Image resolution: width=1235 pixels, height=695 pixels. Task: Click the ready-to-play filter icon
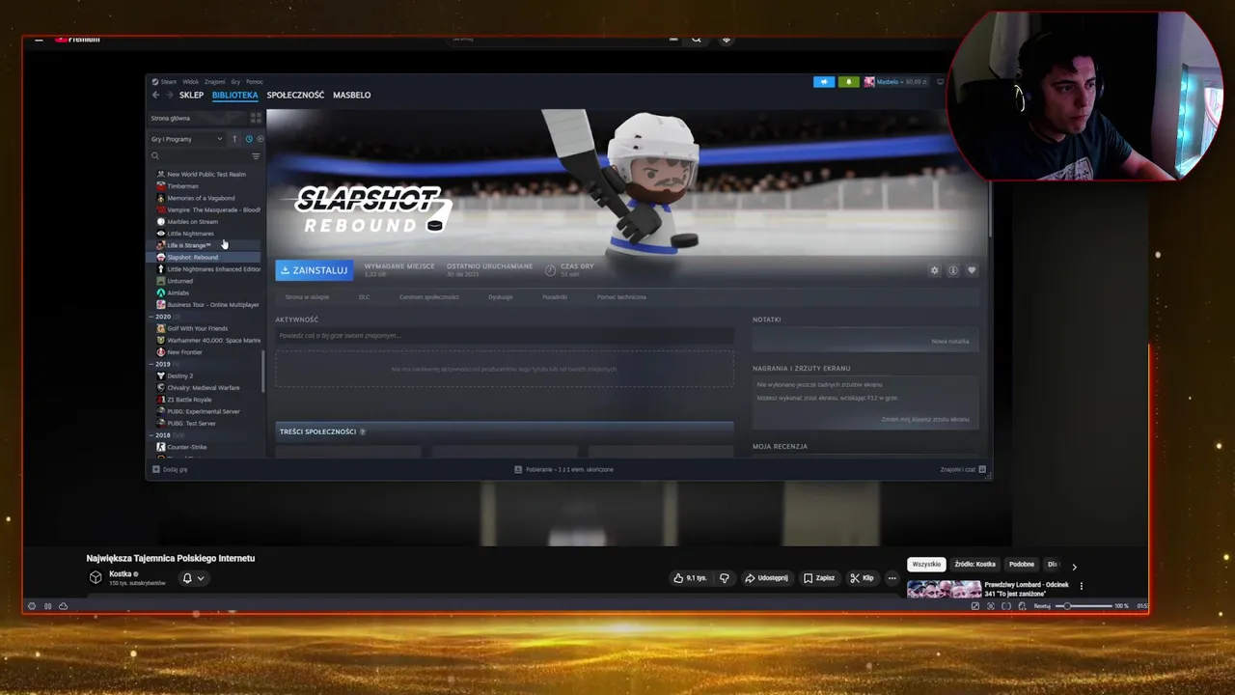point(260,139)
